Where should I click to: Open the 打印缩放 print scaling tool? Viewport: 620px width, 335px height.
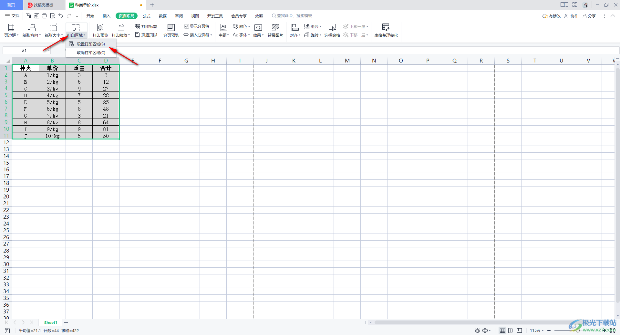(121, 31)
